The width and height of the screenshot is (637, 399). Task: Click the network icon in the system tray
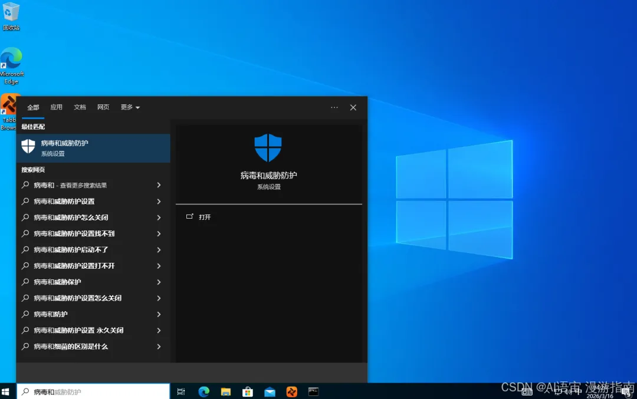tap(558, 392)
